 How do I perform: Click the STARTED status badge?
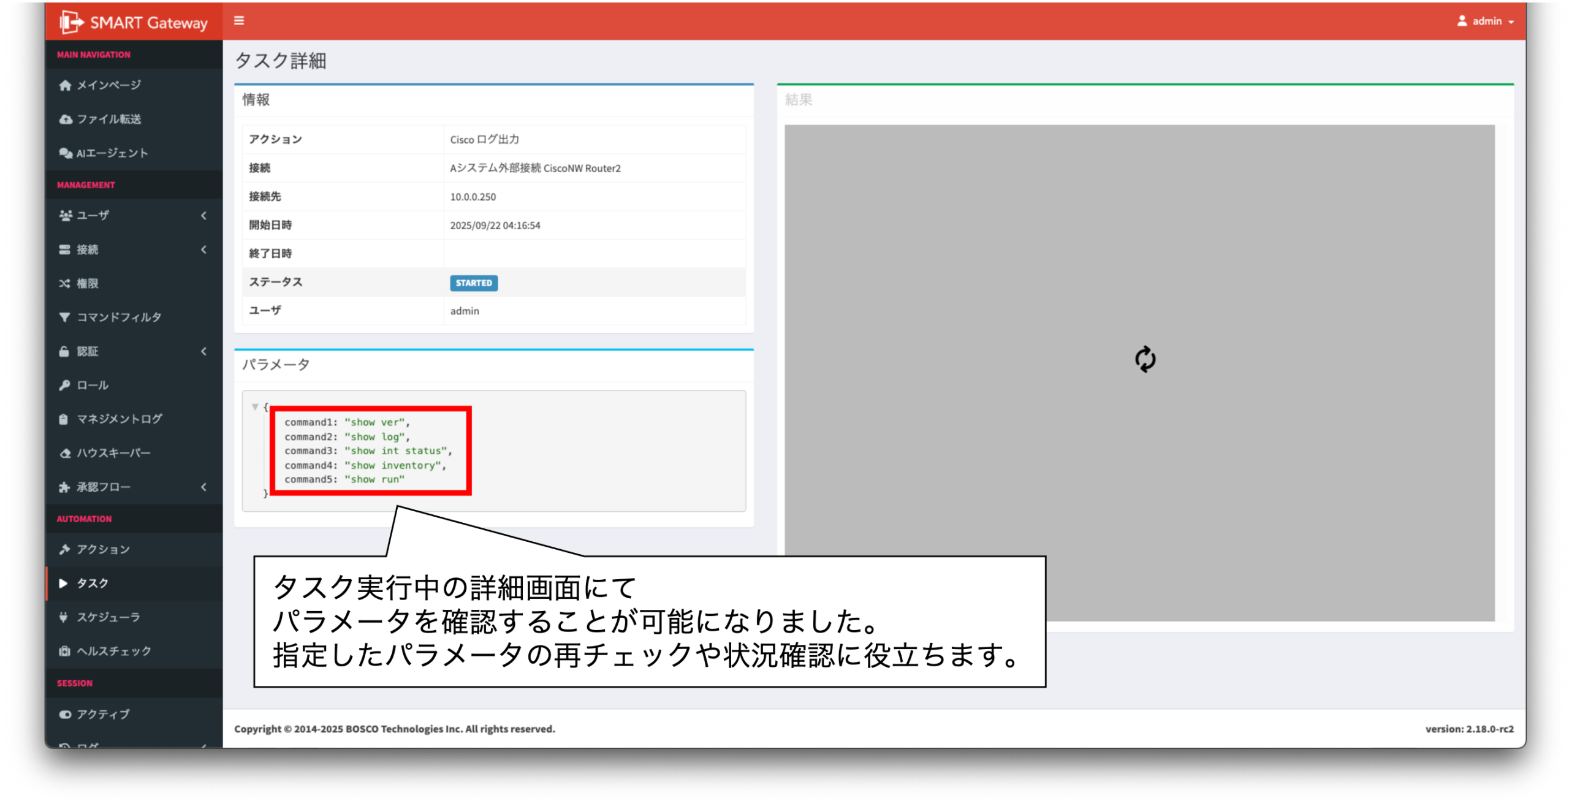point(473,283)
